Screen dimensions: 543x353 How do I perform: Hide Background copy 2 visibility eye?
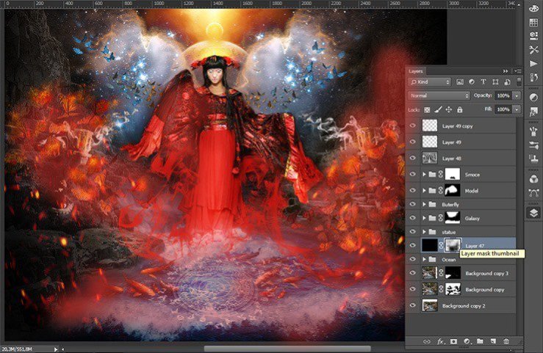click(412, 305)
